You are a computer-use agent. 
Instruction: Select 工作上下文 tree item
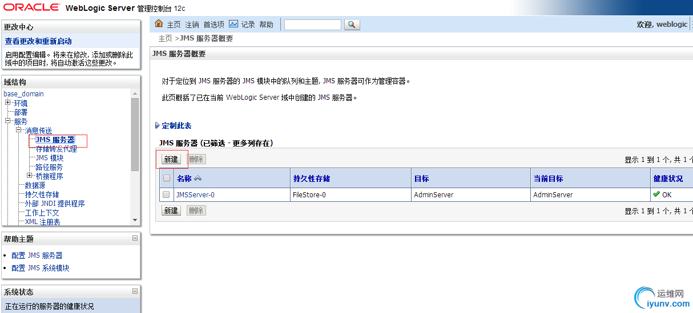tap(42, 213)
